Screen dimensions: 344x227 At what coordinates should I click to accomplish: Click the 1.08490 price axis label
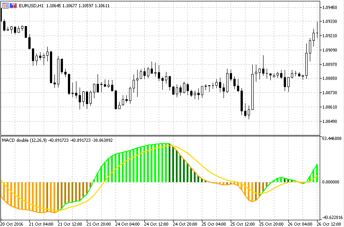tap(331, 122)
